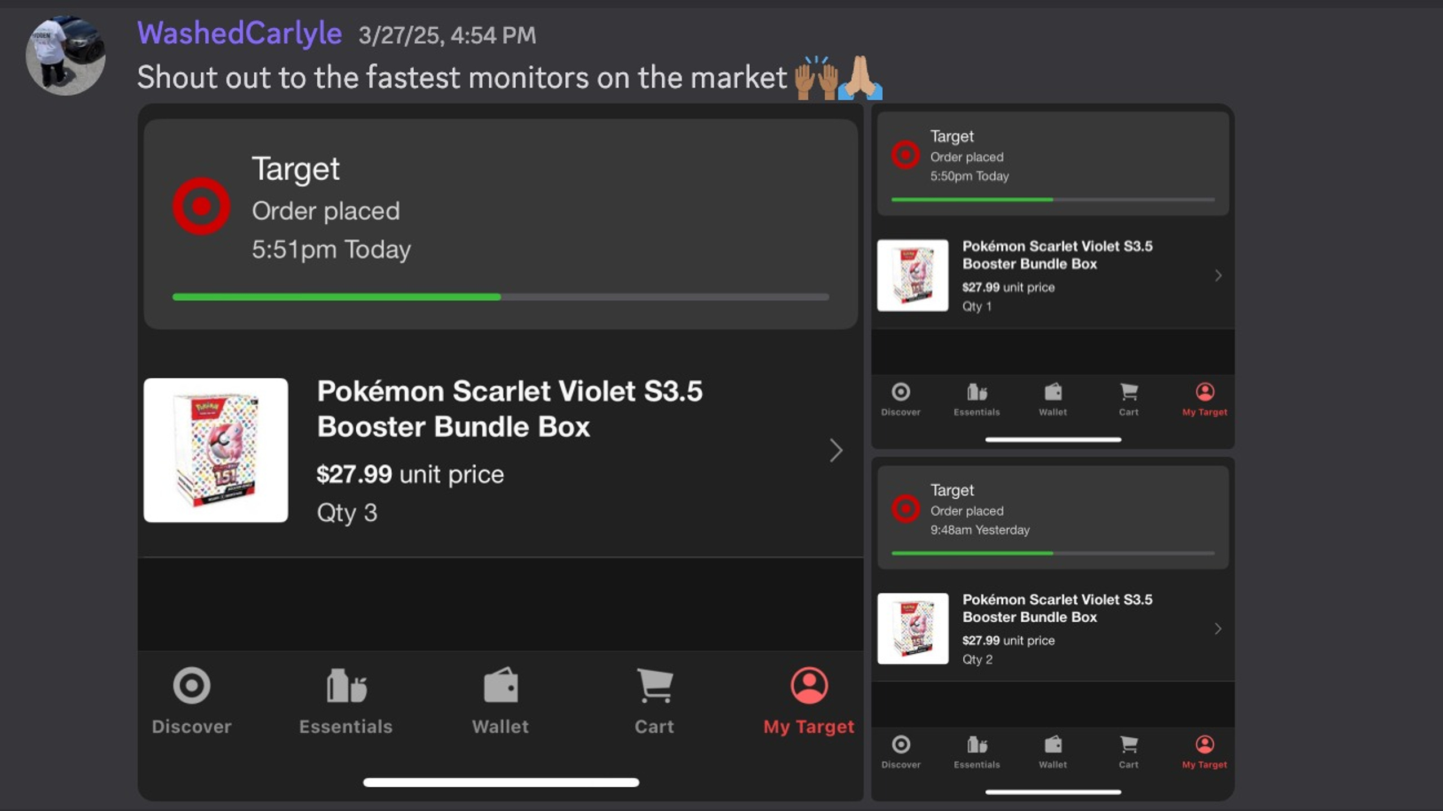Viewport: 1443px width, 811px height.
Task: Click the Target logo beside the 9:48am order
Action: [x=906, y=508]
